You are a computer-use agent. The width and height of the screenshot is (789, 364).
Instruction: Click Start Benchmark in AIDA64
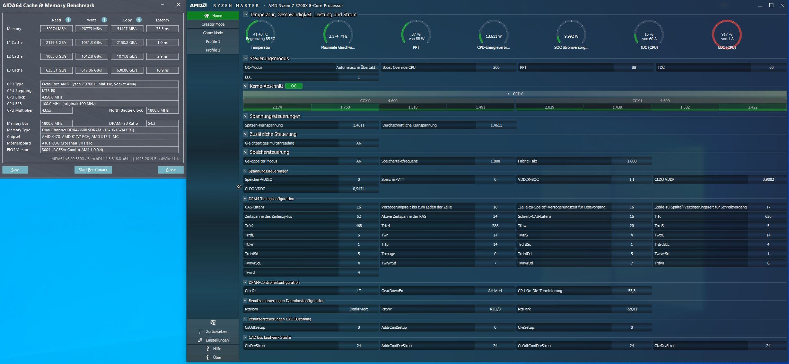pyautogui.click(x=93, y=170)
